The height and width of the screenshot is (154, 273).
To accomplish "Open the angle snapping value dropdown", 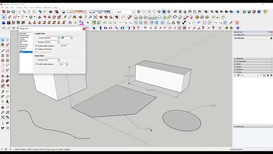I will tap(64, 65).
